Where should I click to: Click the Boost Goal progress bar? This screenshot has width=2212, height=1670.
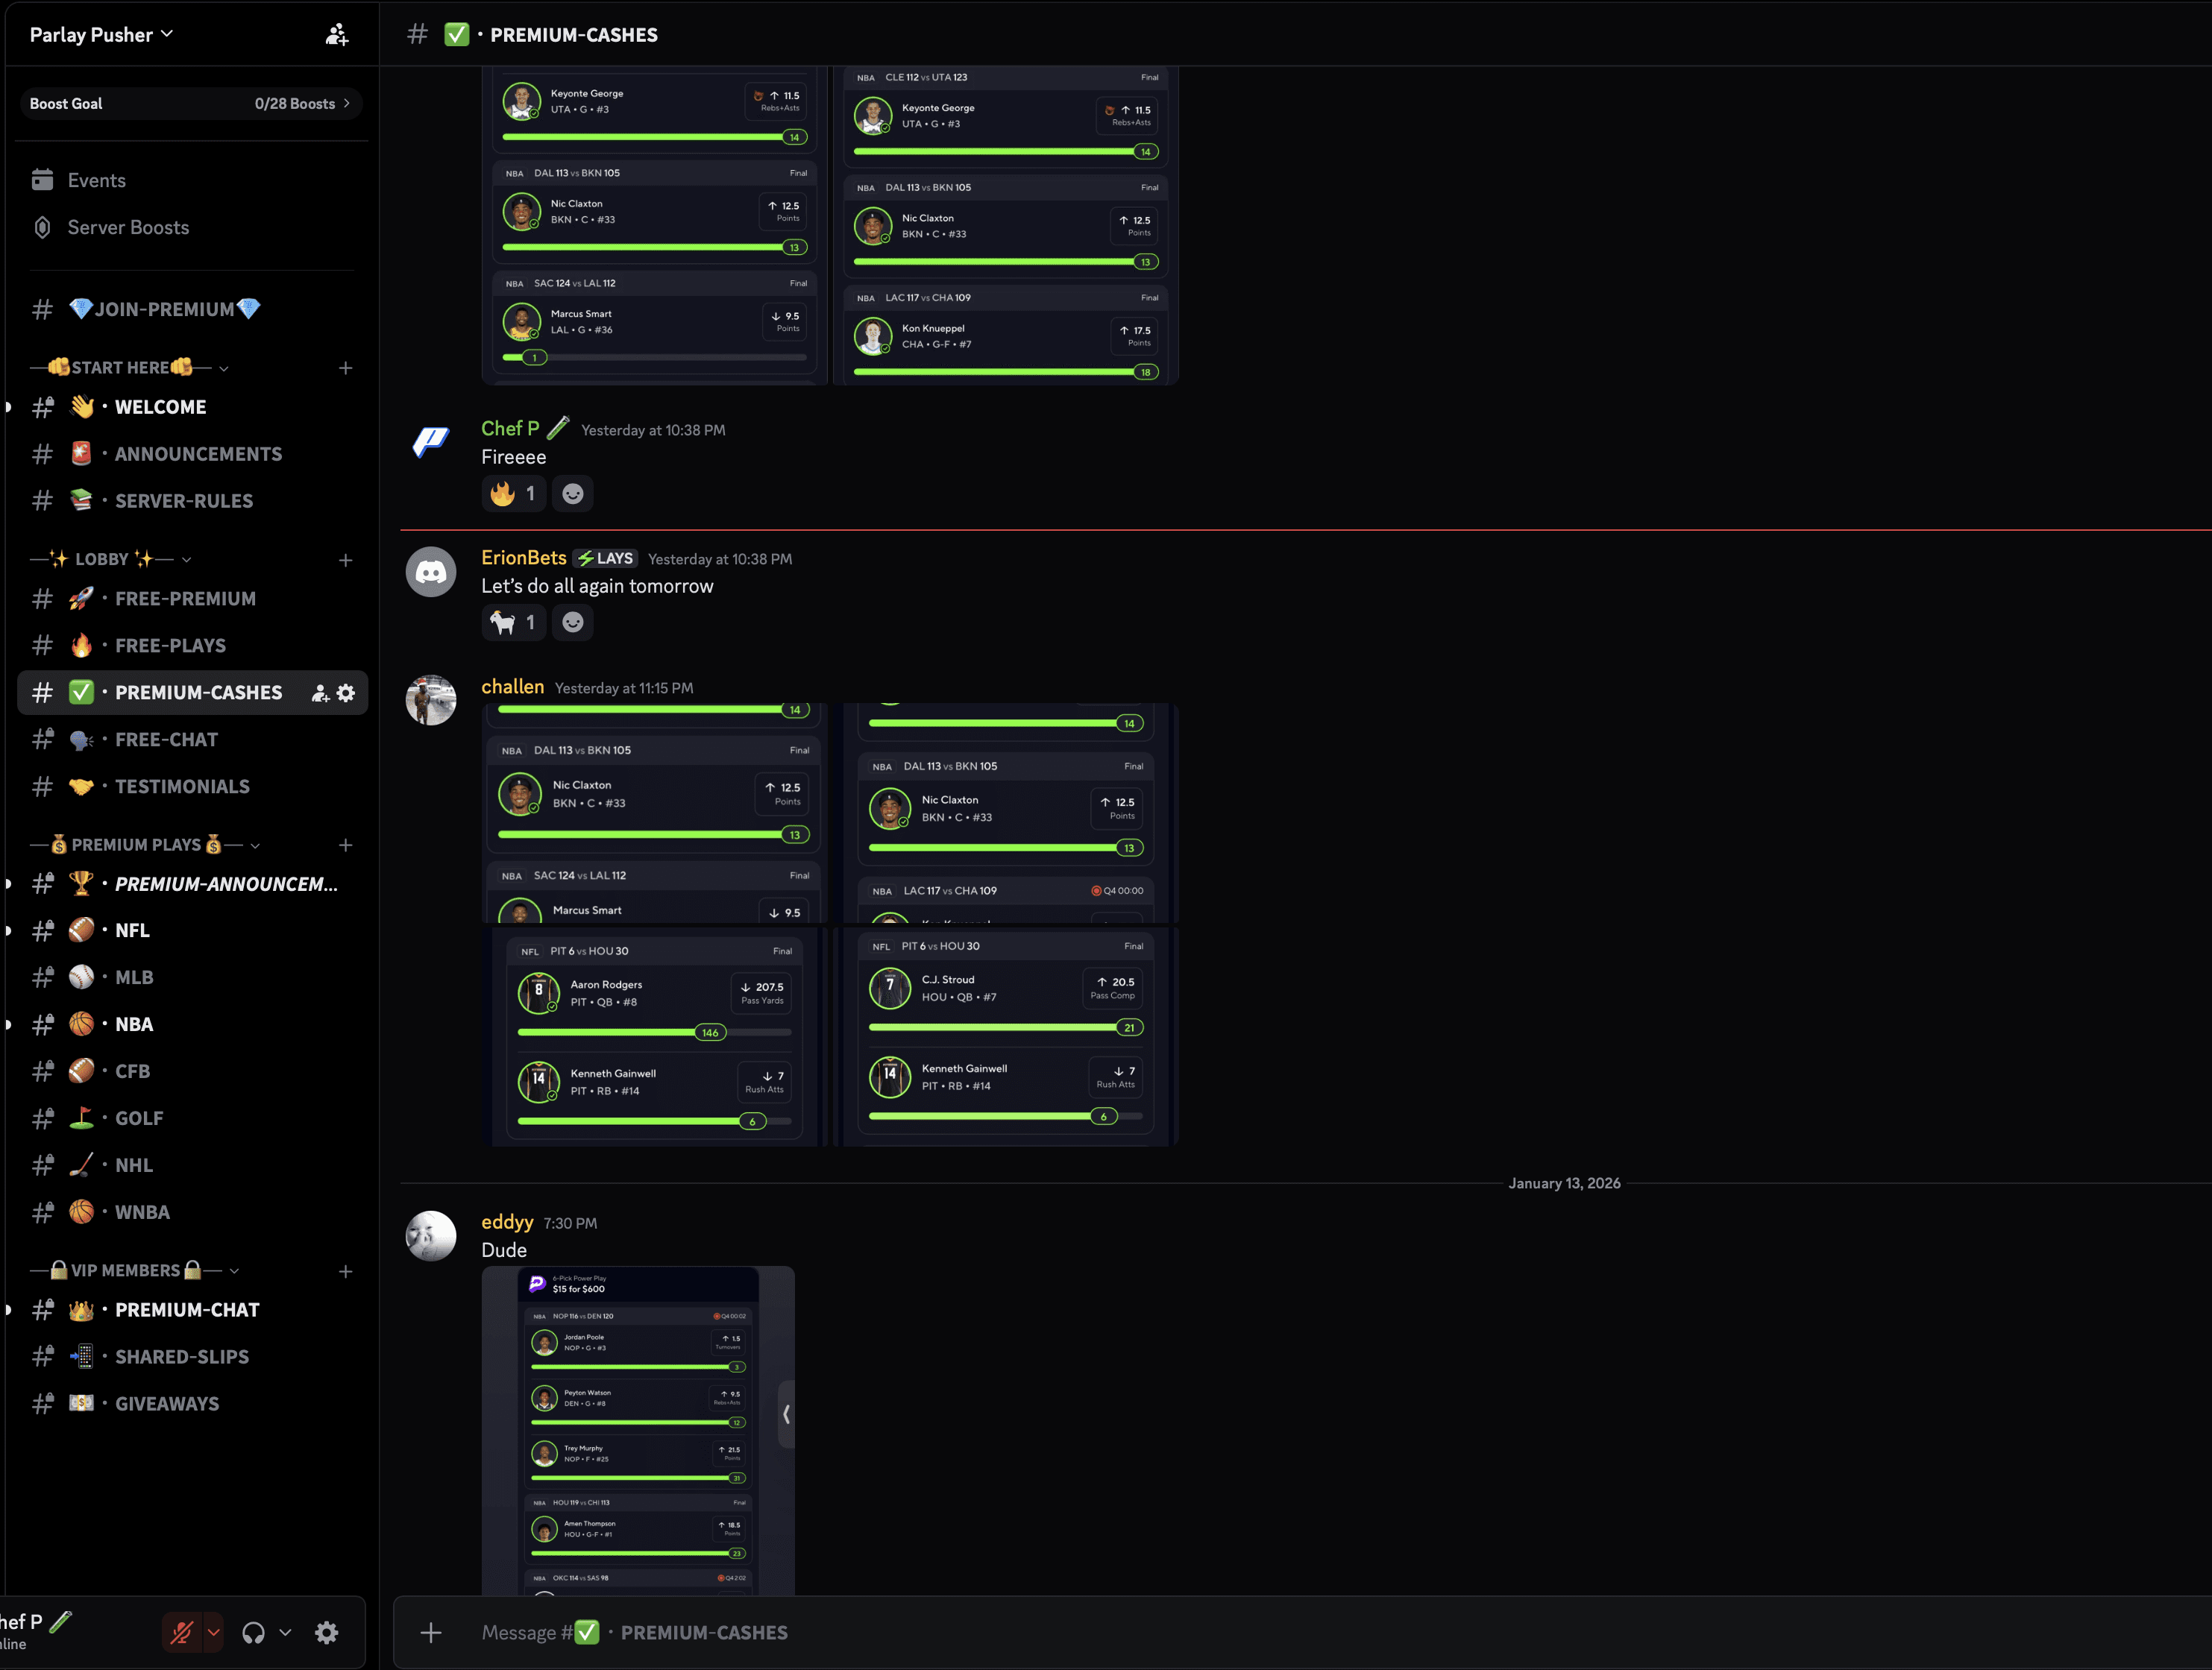190,104
